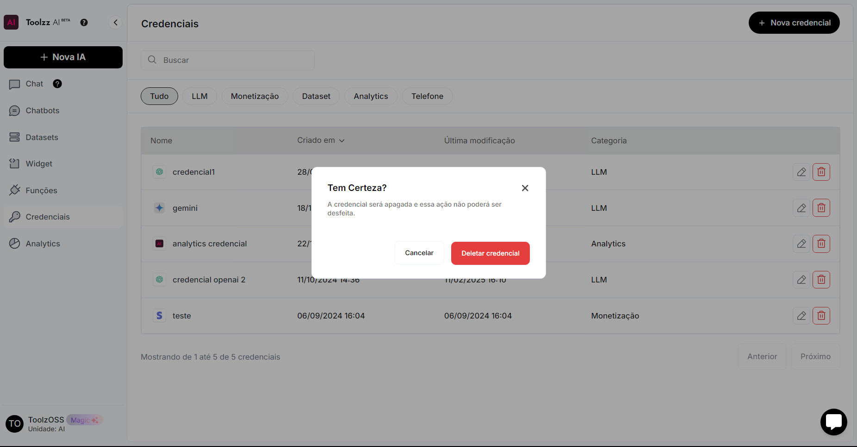Click the Última modificação column header
This screenshot has height=447, width=857.
pos(479,141)
